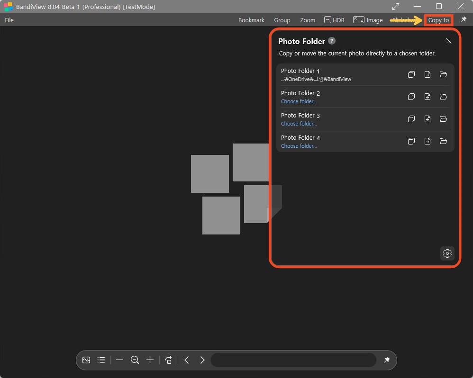The height and width of the screenshot is (378, 473).
Task: Copy photo to Photo Folder 3
Action: tap(411, 119)
